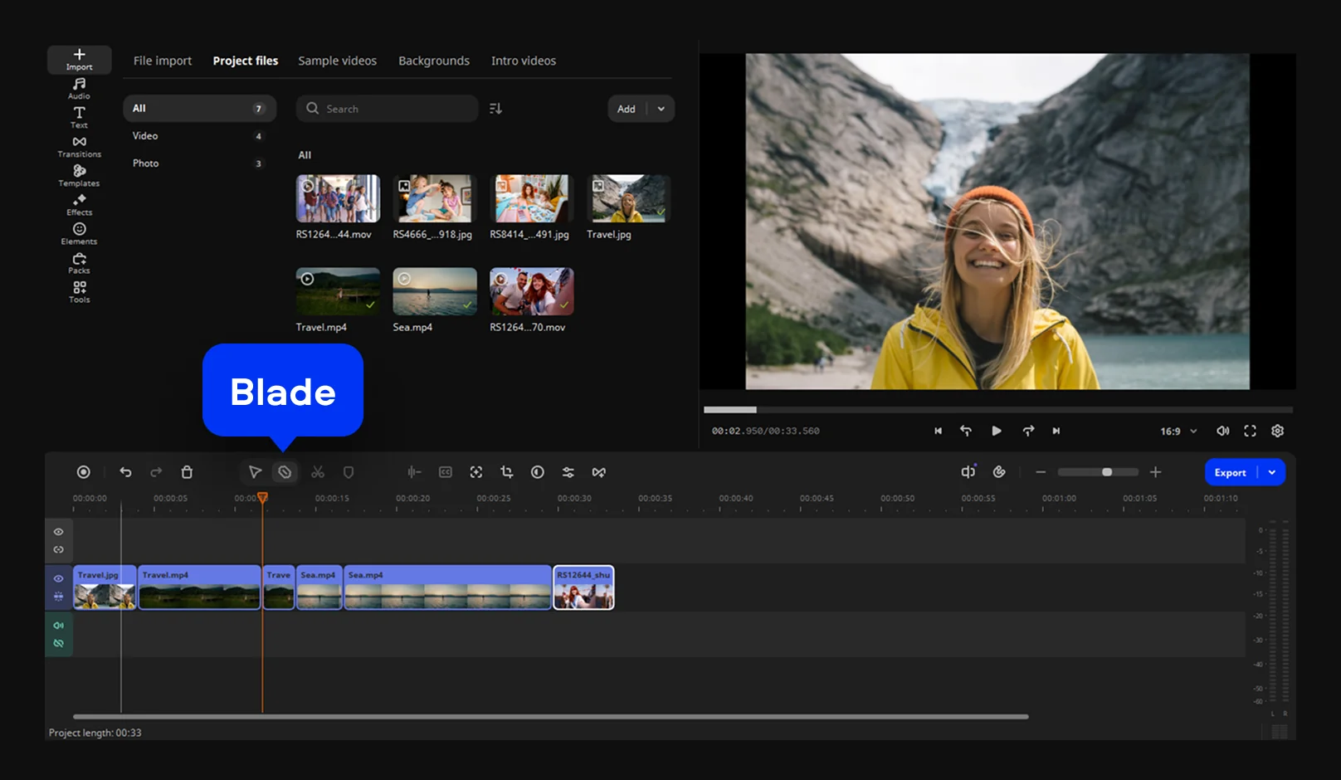Undo the last action
1341x780 pixels.
(x=125, y=472)
